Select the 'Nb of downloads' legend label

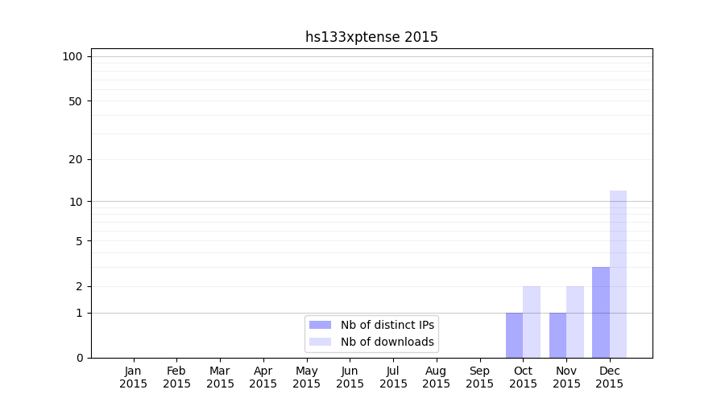coord(387,342)
